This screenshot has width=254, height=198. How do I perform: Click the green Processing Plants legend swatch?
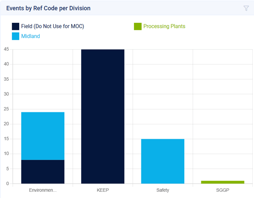point(138,26)
